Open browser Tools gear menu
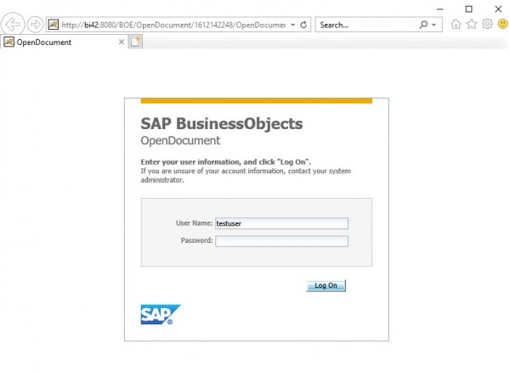510x372 pixels. [487, 24]
